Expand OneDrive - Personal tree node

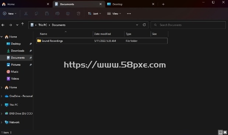coord(1,96)
